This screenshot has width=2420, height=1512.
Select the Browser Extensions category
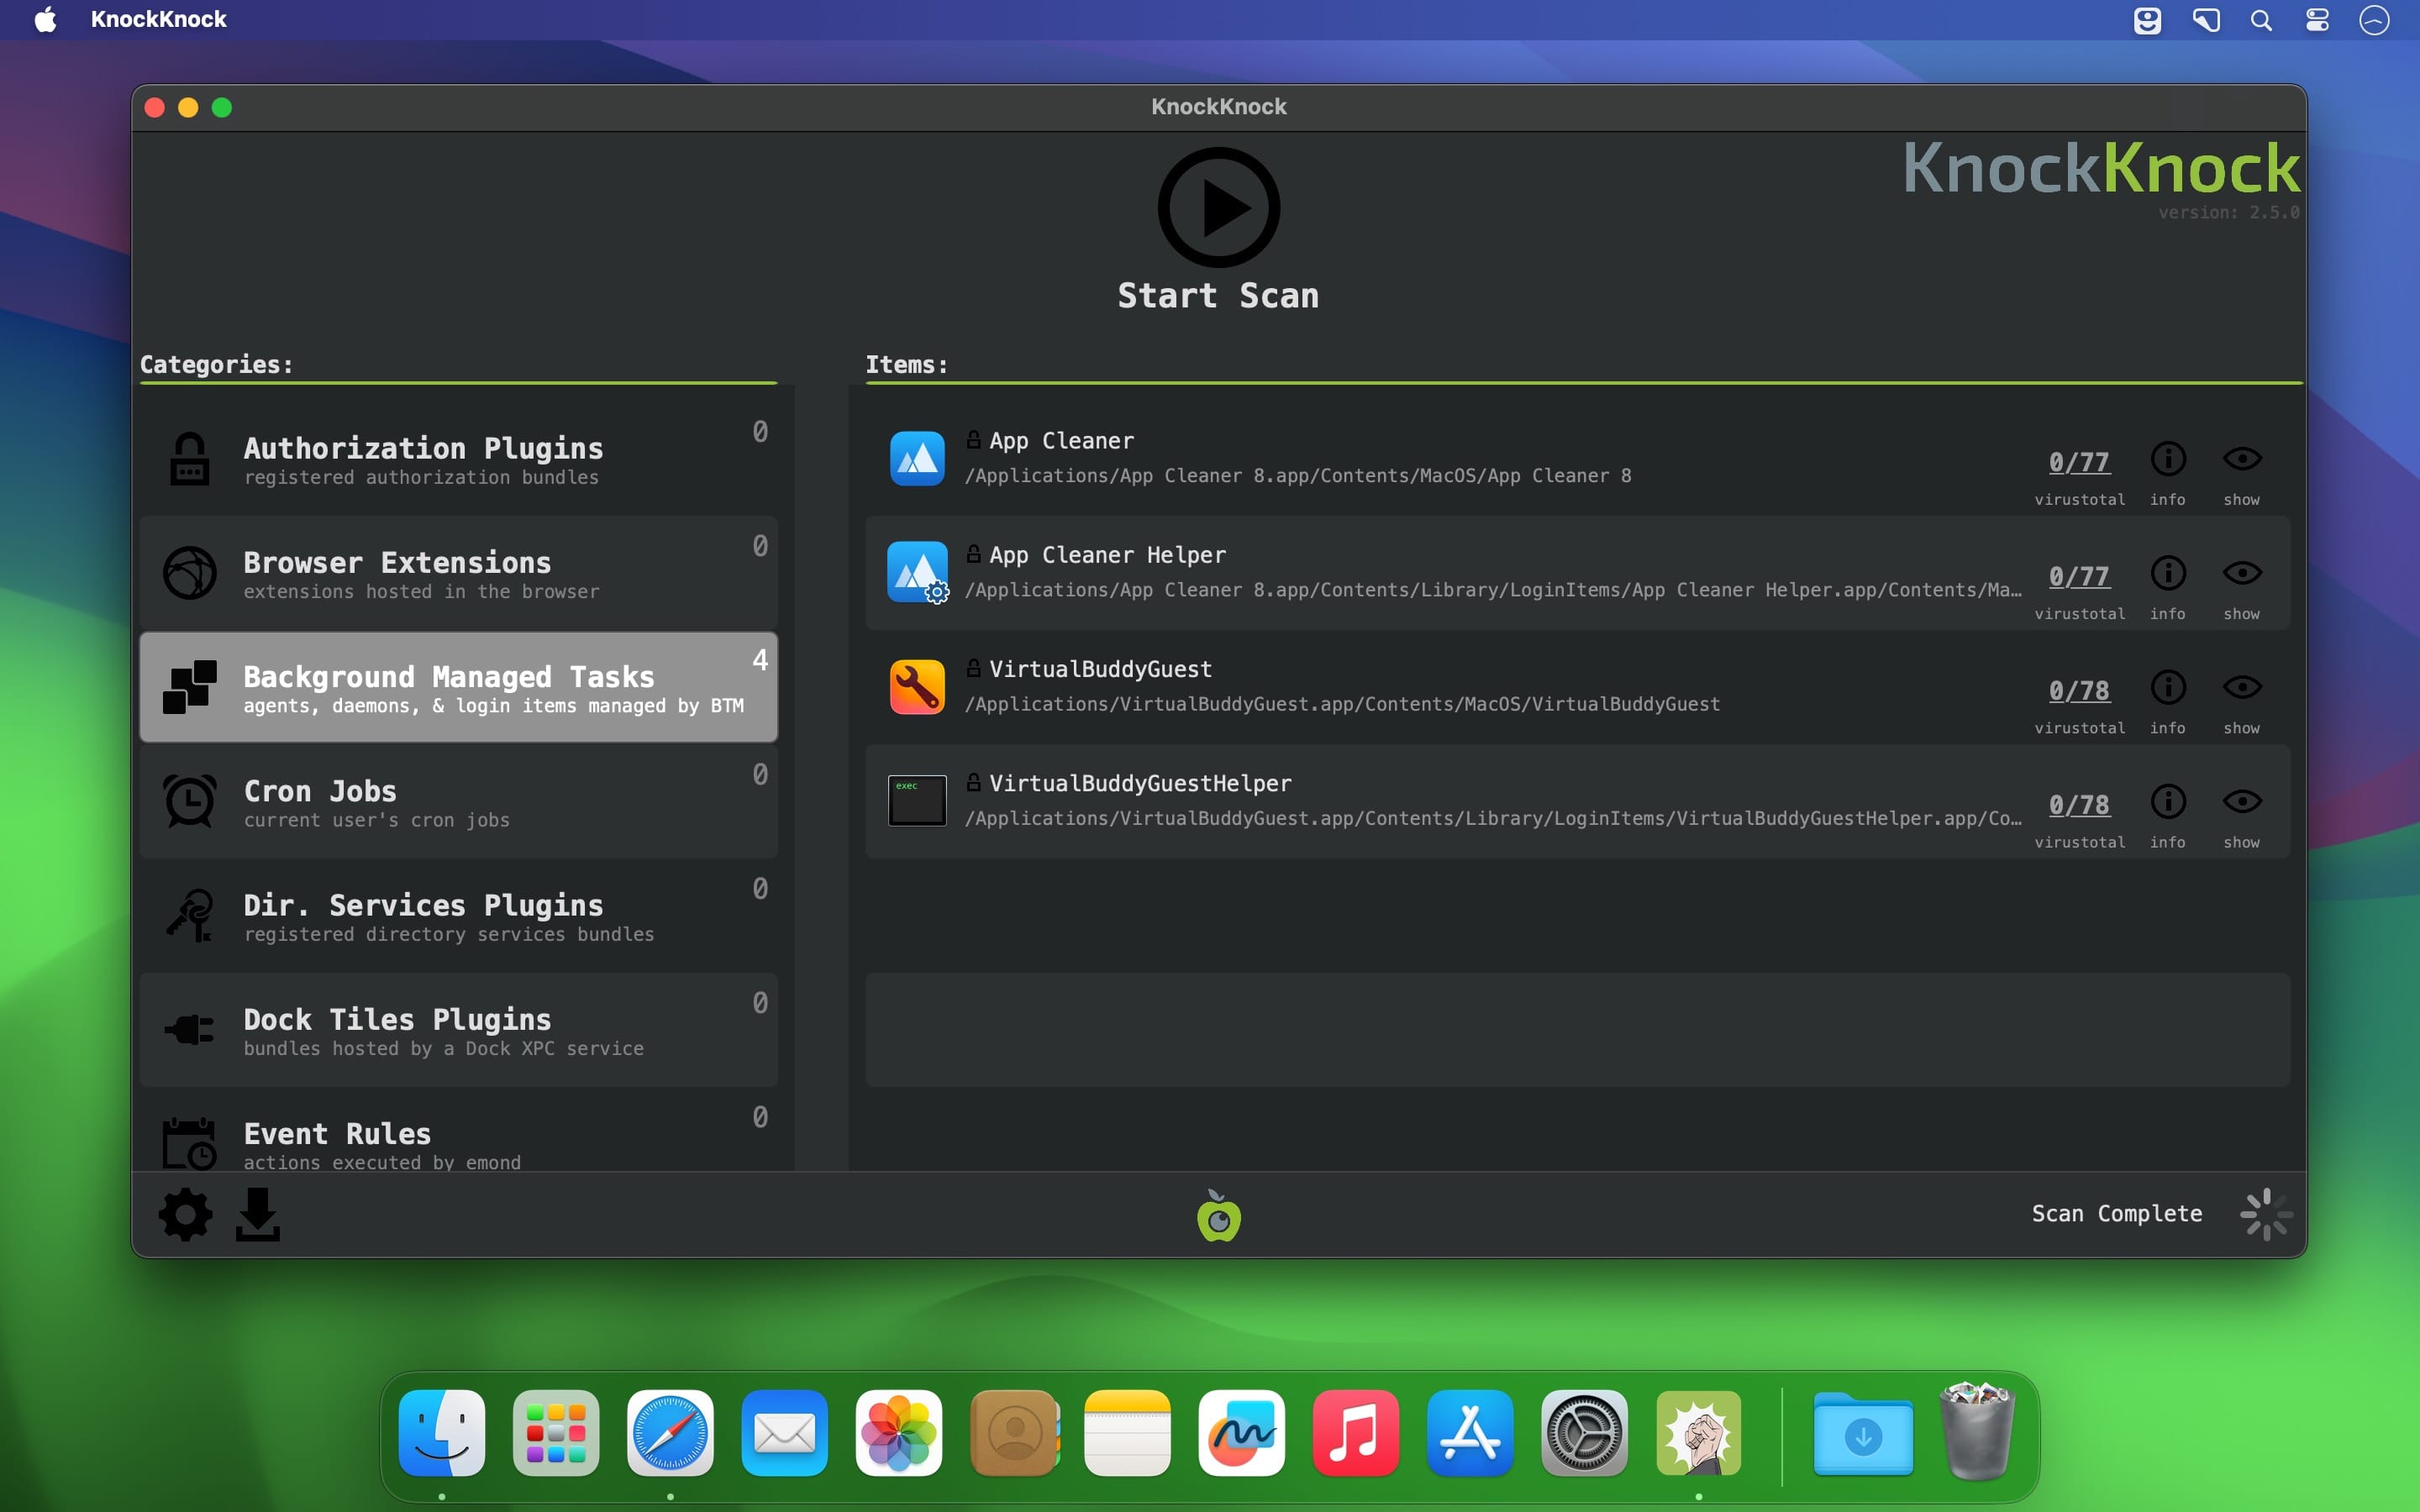pos(459,573)
